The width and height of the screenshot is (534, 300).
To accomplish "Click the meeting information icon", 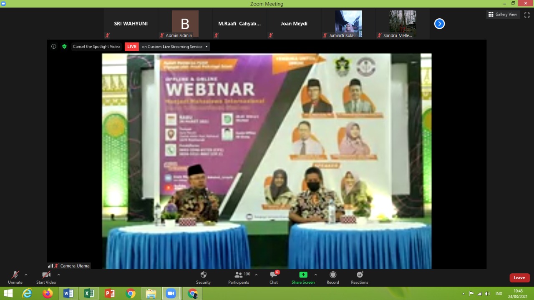I will (54, 47).
